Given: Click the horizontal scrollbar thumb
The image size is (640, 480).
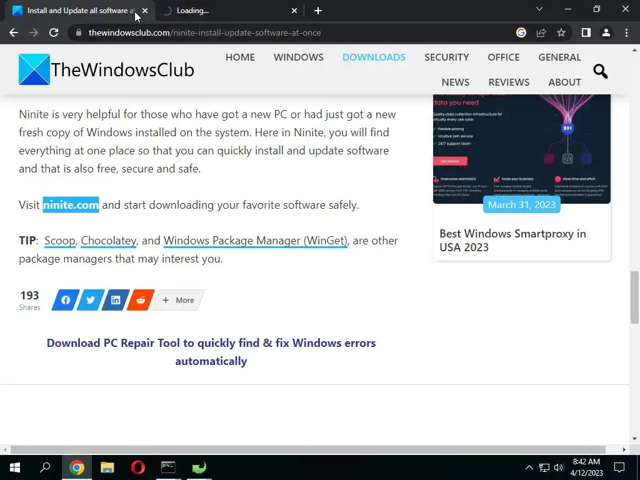Looking at the screenshot, I should tap(307, 449).
